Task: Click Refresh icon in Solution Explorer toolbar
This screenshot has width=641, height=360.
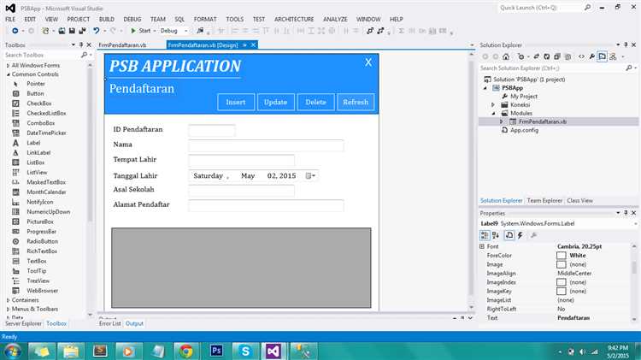Action: (x=547, y=56)
